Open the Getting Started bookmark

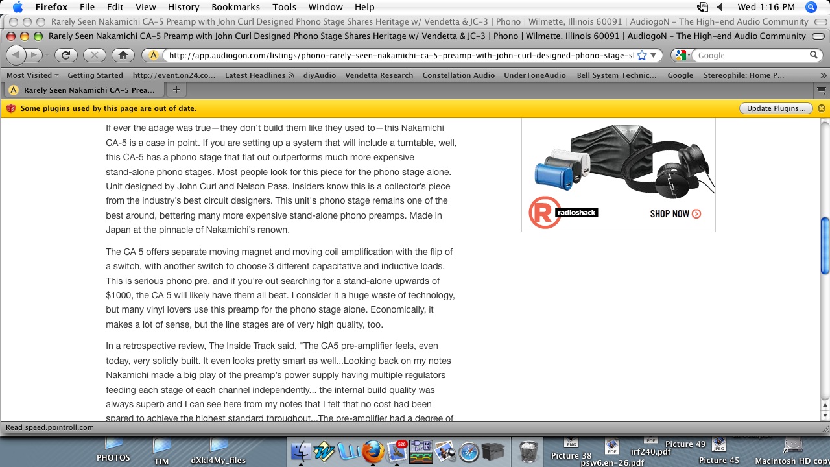(x=95, y=75)
